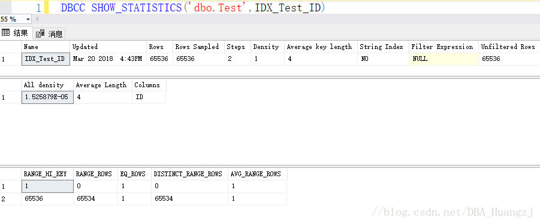Click the RANGE_HI_KEY column header
The image size is (540, 224).
(47, 174)
